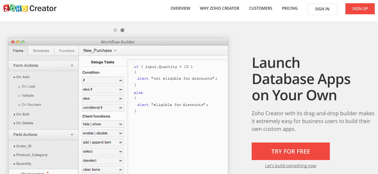
Task: Expand the Order_ID field node
Action: pos(15,146)
